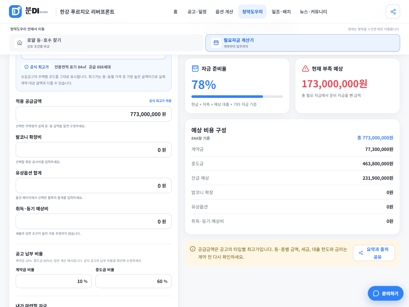This screenshot has height=307, width=409.
Task: Click the share icon in header
Action: 393,12
